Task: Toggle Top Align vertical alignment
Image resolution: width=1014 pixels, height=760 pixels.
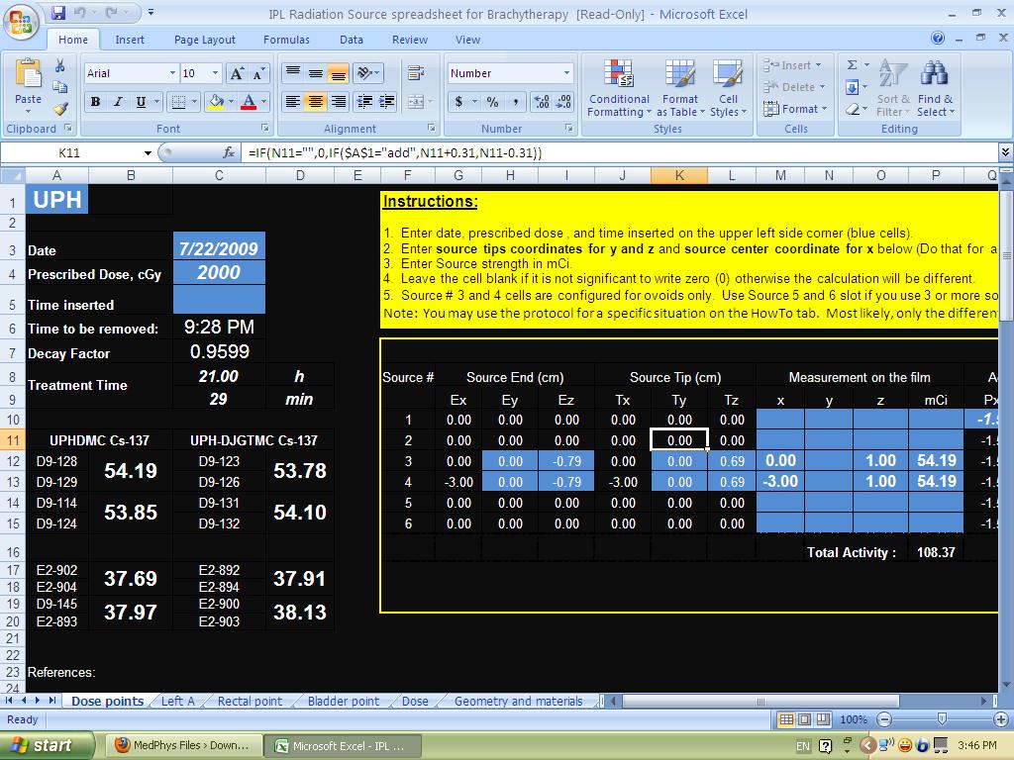Action: point(293,73)
